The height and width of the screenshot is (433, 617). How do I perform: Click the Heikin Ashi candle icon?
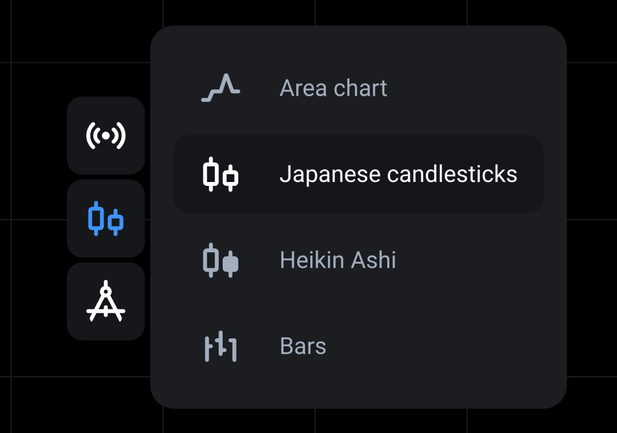click(x=221, y=260)
